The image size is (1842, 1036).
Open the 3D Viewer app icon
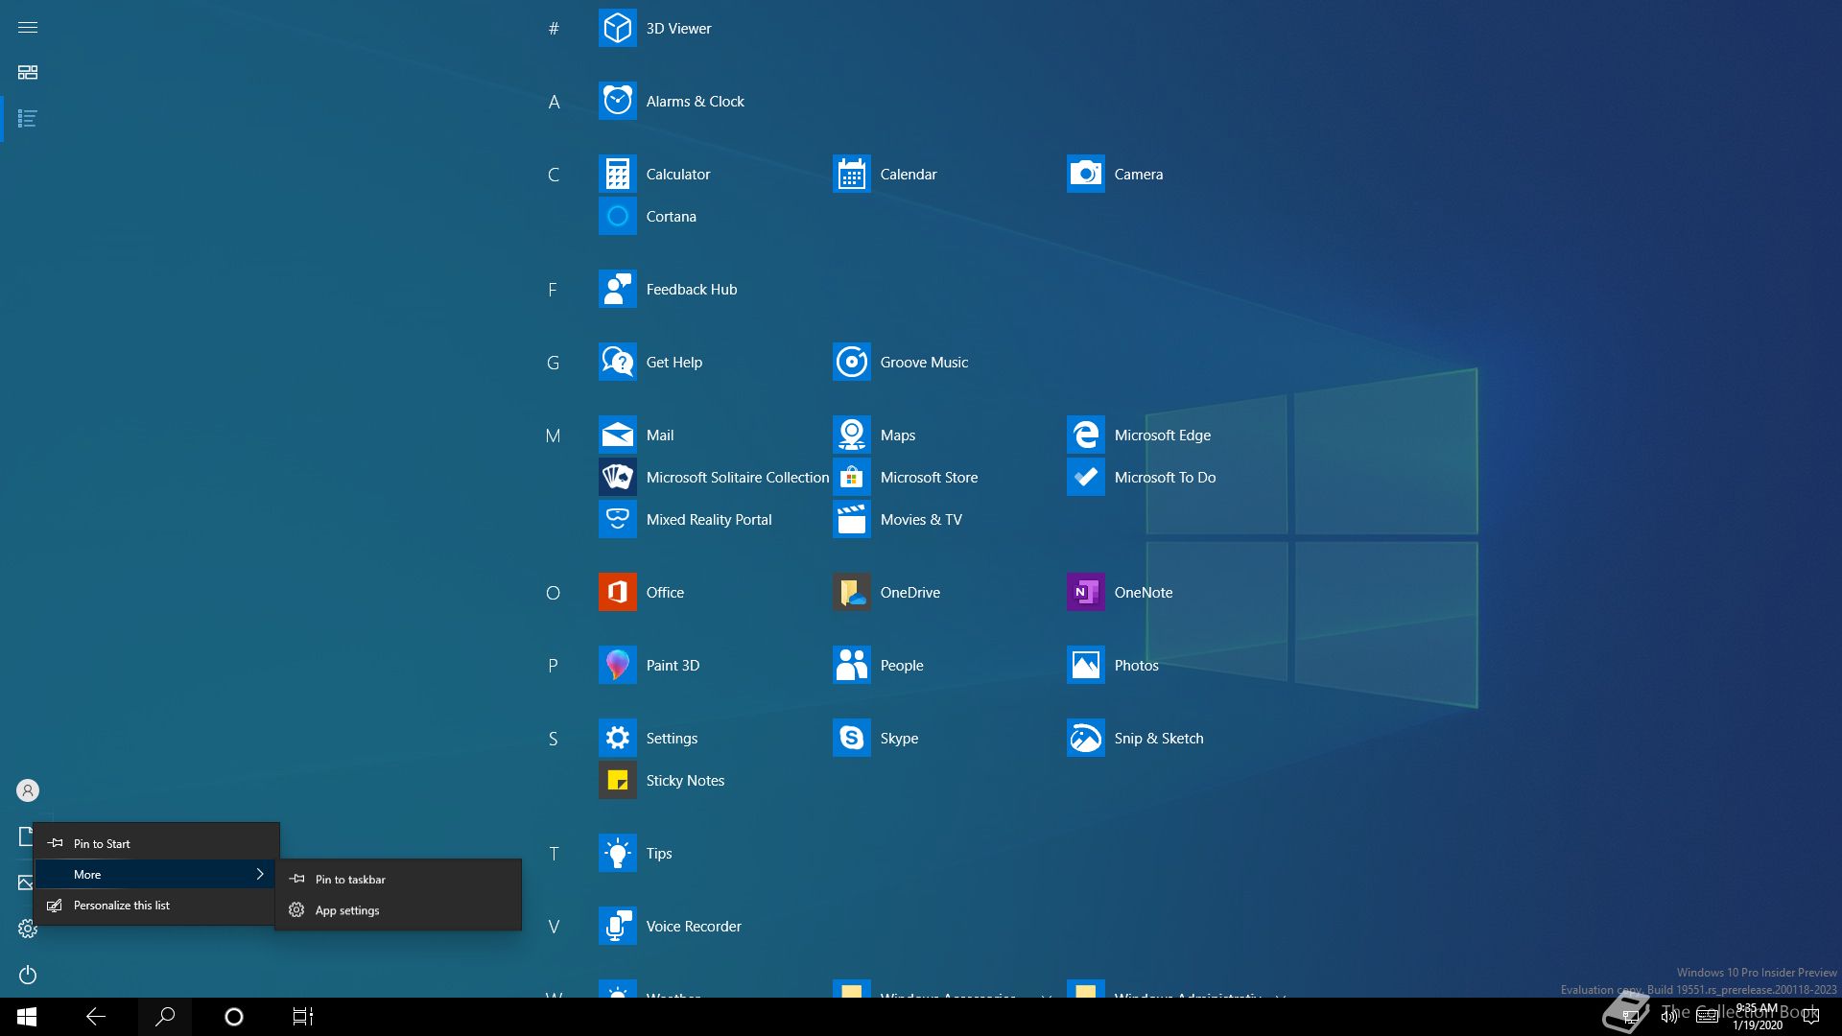[x=617, y=28]
